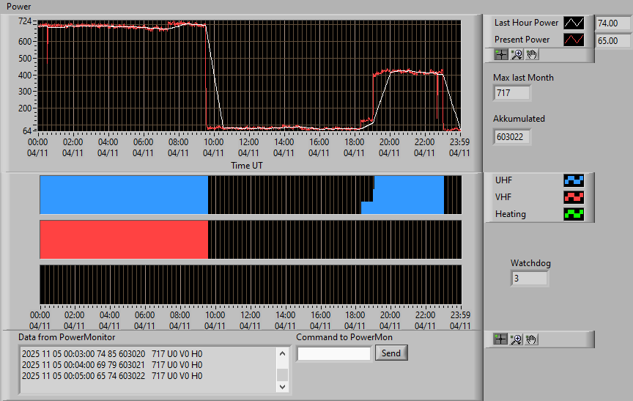Click the Command to PowerMon input field

(x=334, y=354)
